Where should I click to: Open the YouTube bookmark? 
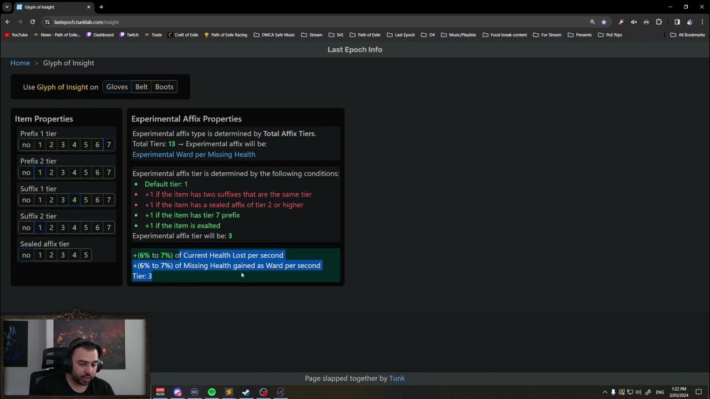[16, 35]
